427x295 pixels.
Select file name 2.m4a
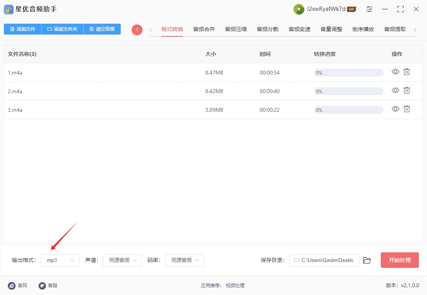15,91
